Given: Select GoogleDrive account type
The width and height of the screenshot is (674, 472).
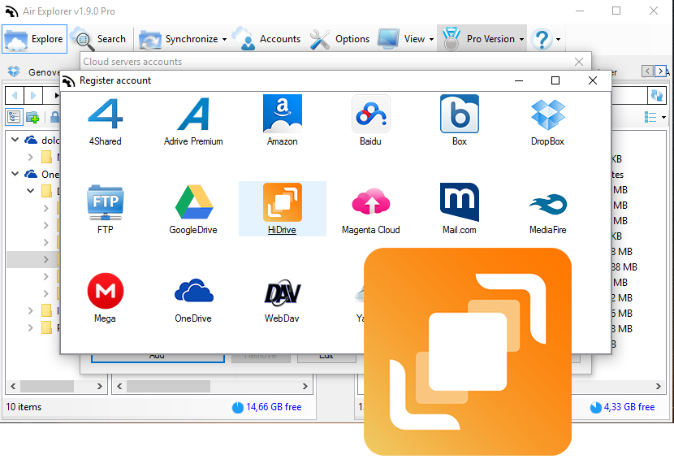Looking at the screenshot, I should (193, 210).
